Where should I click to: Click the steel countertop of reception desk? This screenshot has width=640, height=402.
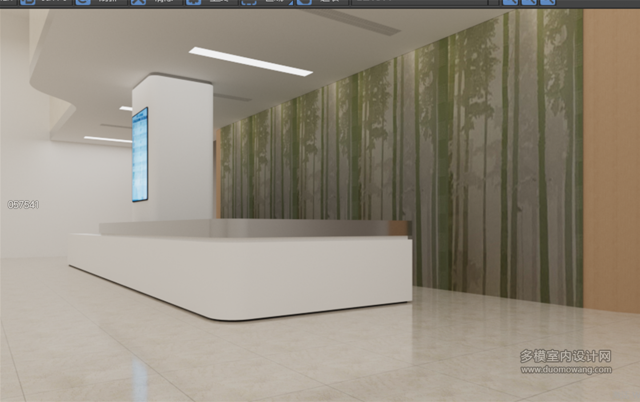[253, 228]
